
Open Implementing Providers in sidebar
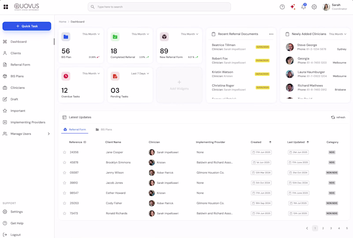[28, 122]
